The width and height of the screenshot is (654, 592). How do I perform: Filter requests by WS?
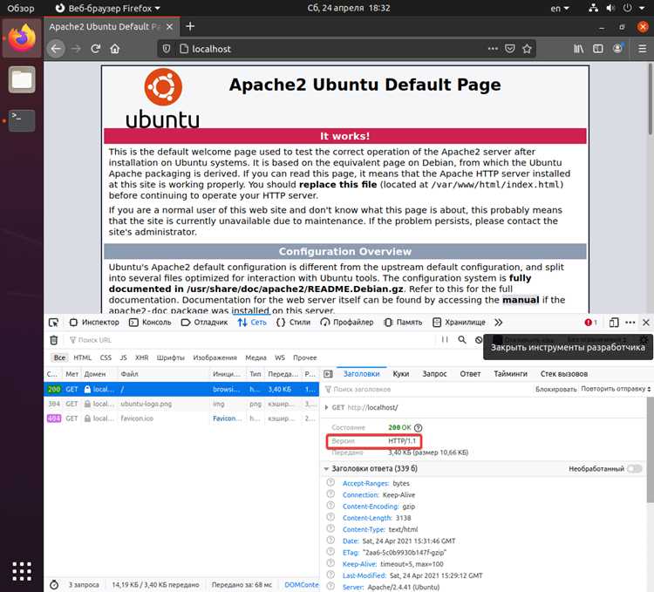click(x=279, y=357)
